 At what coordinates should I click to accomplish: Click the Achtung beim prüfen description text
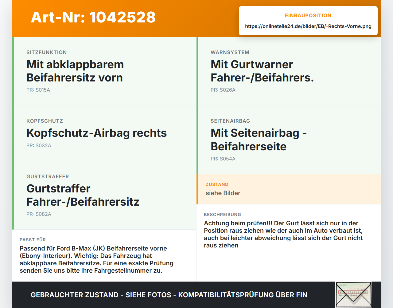(283, 234)
